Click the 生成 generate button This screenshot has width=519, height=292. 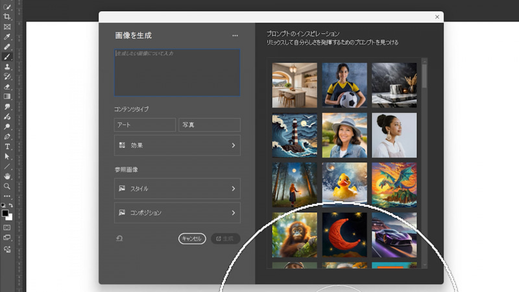click(225, 238)
